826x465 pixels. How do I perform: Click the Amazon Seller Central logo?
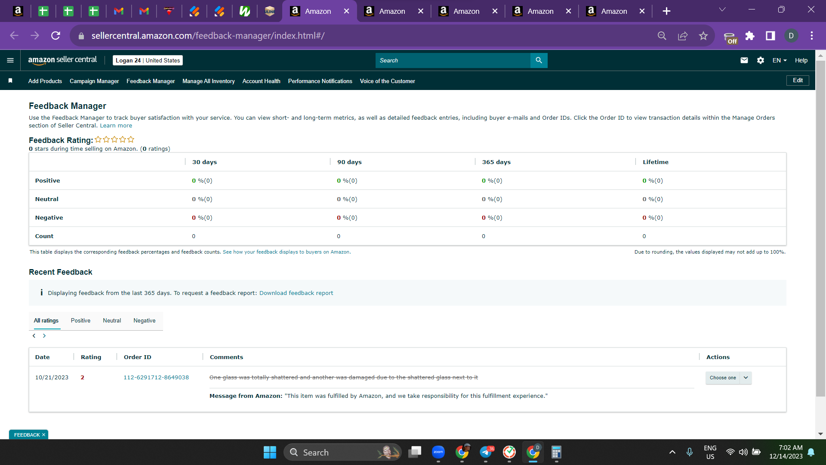pyautogui.click(x=62, y=60)
